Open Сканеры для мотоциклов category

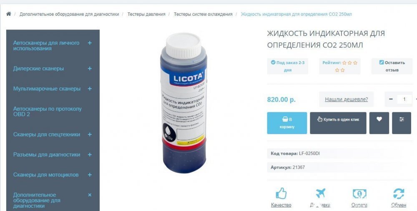pyautogui.click(x=46, y=175)
